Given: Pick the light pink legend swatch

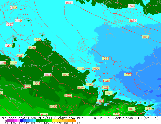Looking at the screenshot, I should 18,121.
